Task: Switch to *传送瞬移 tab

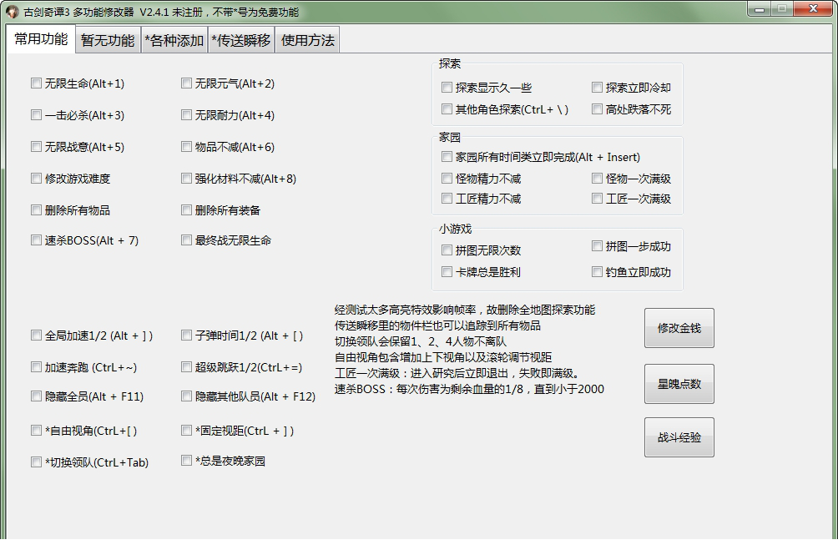Action: click(241, 41)
